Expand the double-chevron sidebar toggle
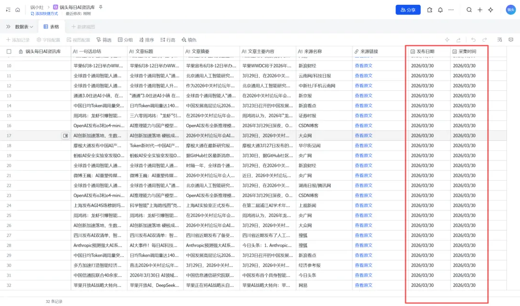The width and height of the screenshot is (520, 306). (x=8, y=27)
